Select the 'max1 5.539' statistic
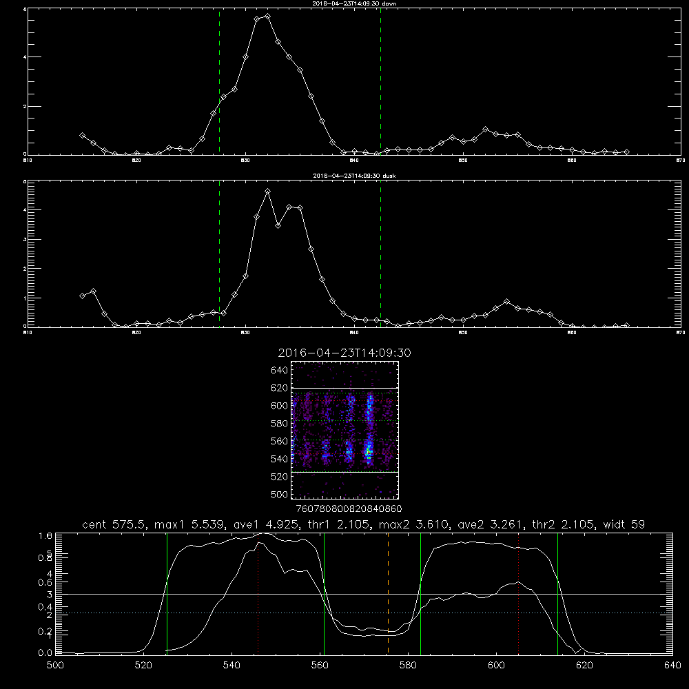Viewport: 689px width, 689px height. 190,524
